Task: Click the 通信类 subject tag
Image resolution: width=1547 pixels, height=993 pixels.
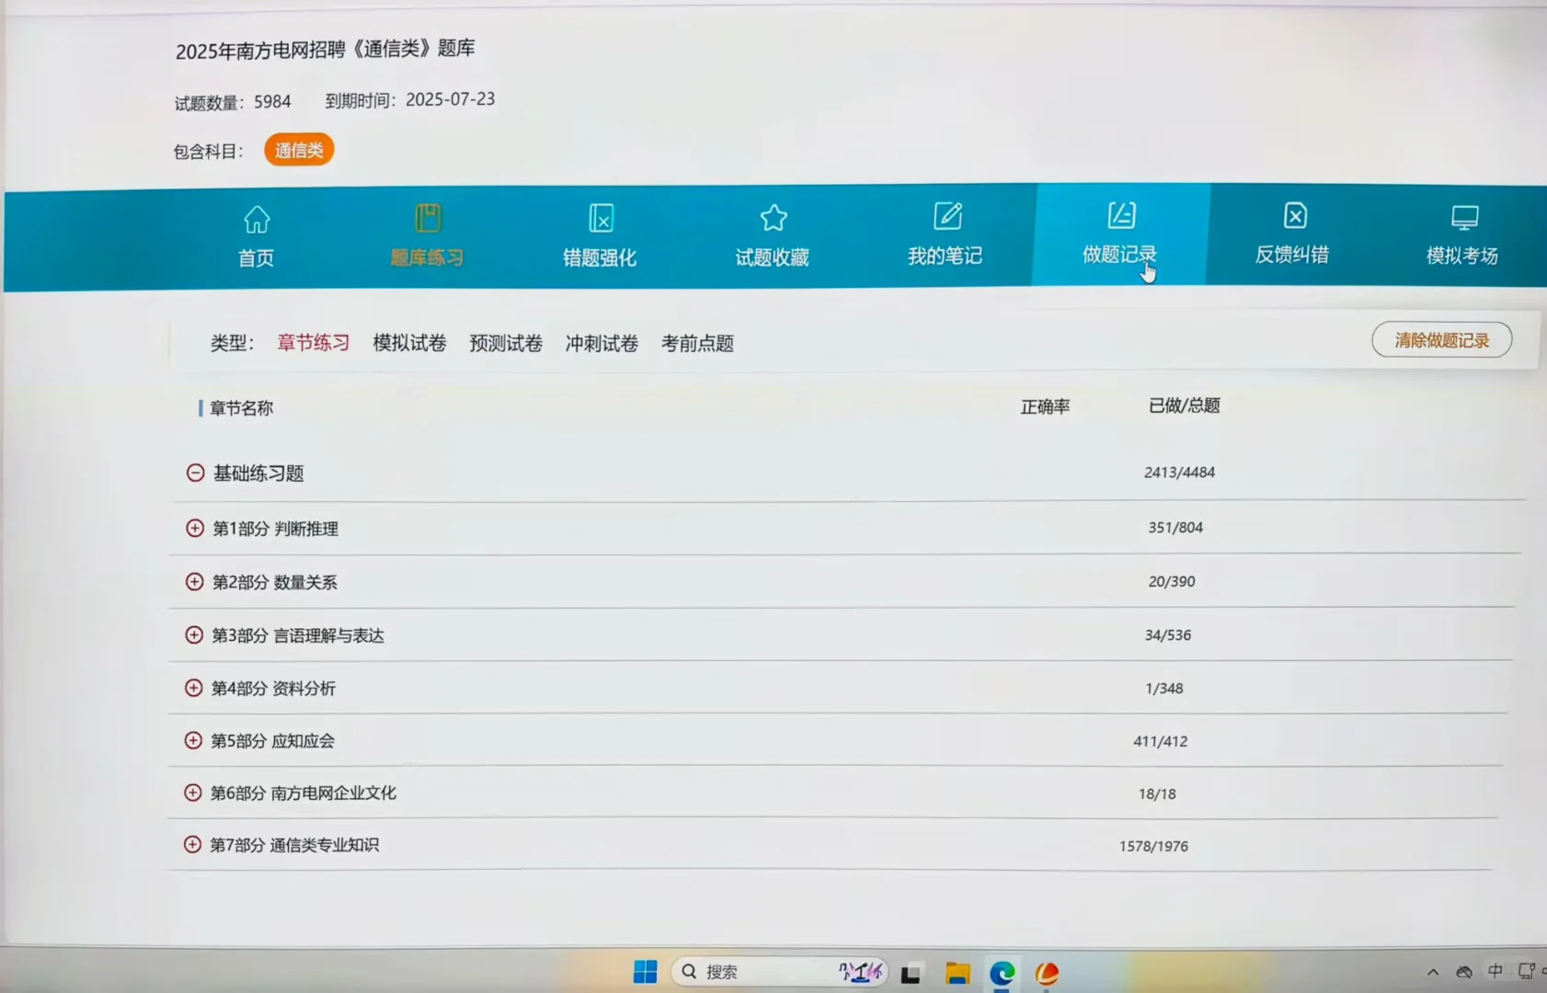Action: click(x=299, y=150)
